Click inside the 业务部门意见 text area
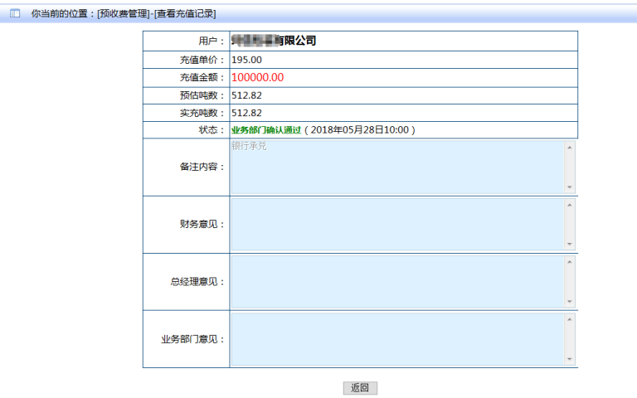Viewport: 637px width, 398px height. [396, 338]
